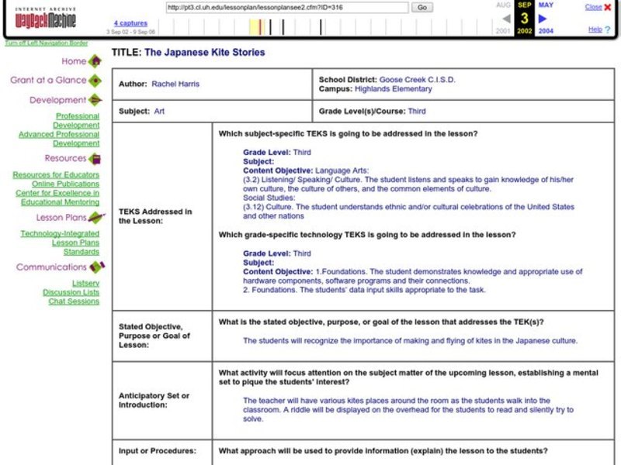Click the Resources book icon
Screen dimensions: 621x465
pos(95,159)
